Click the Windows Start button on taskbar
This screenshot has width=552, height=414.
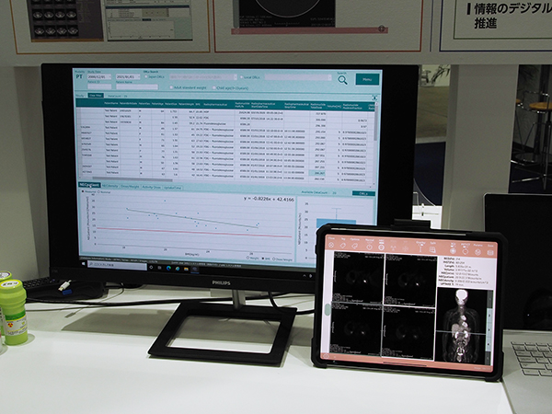86,263
